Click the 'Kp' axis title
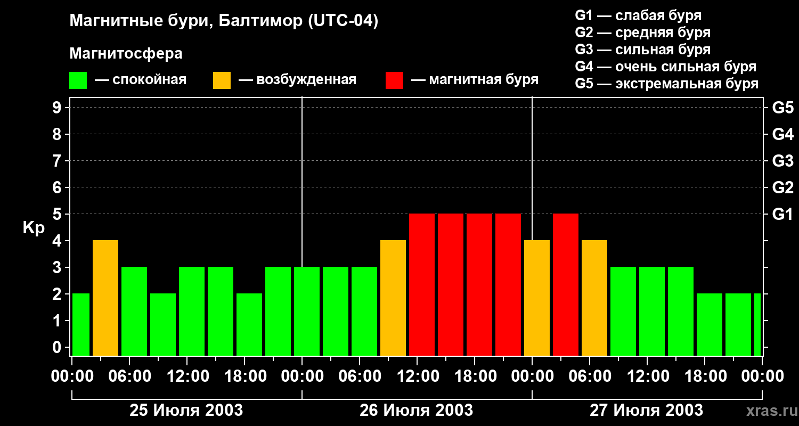 pos(34,228)
